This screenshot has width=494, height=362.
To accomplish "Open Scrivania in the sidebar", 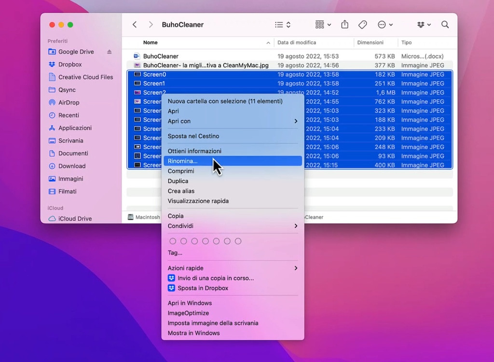I will 70,140.
